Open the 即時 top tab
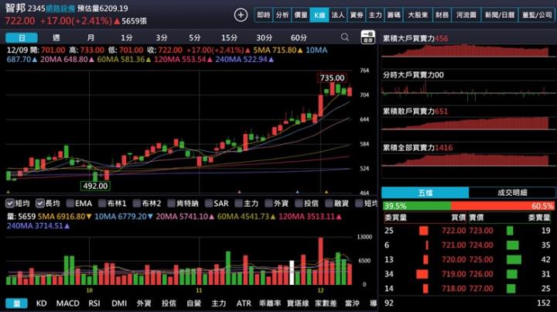Screen dimensions: 557x312 (x=264, y=15)
